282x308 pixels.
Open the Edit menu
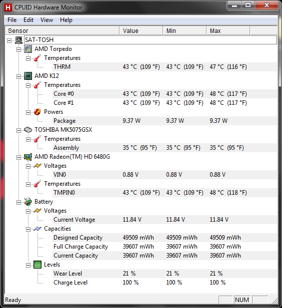[28, 20]
